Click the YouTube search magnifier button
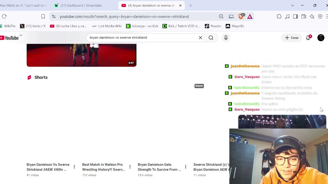This screenshot has width=328, height=184. 211,38
